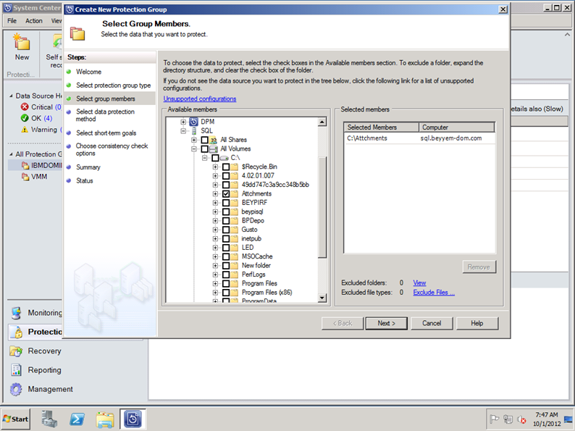Click the scroll down arrow in Available members

[x=322, y=298]
